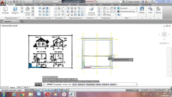Open the Визуализация ribbon tab

pyautogui.click(x=48, y=5)
